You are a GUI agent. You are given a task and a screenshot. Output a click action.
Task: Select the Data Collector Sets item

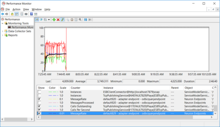20,31
